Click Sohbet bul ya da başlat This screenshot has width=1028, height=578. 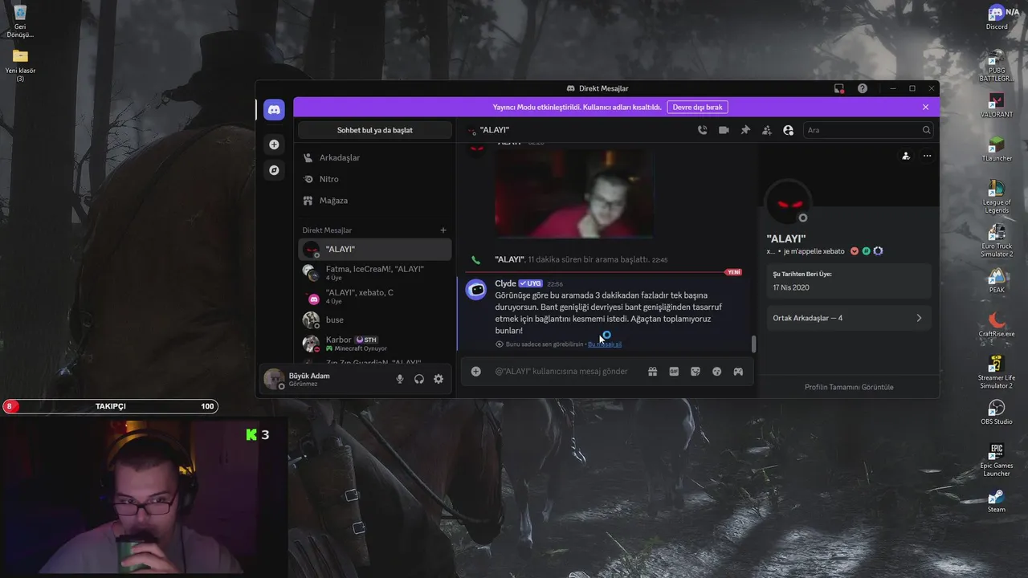point(375,130)
